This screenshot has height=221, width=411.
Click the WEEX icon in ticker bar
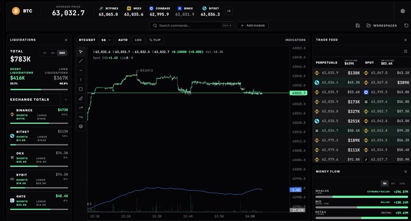point(129,8)
